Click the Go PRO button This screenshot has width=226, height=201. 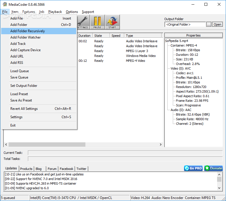coord(193,168)
